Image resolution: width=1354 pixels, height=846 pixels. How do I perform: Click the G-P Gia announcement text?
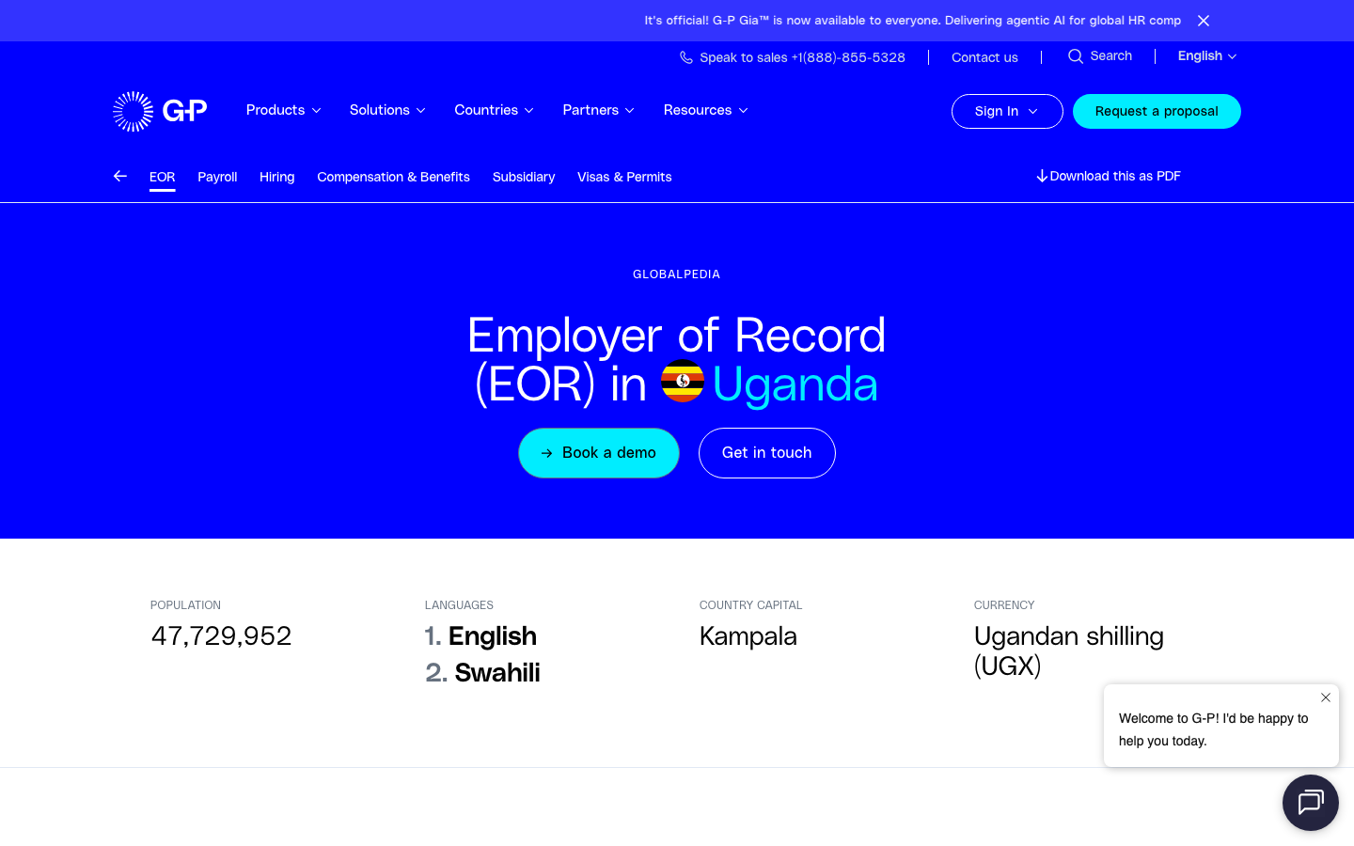pos(912,21)
